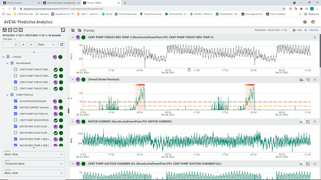Open the Time Span dropdown arrow
Screen dimensions: 321x180
tap(15, 39)
